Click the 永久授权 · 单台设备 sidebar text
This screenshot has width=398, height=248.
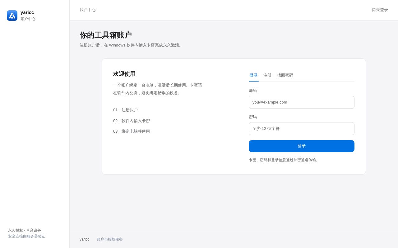coord(25,230)
